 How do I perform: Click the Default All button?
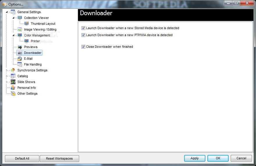click(22, 158)
